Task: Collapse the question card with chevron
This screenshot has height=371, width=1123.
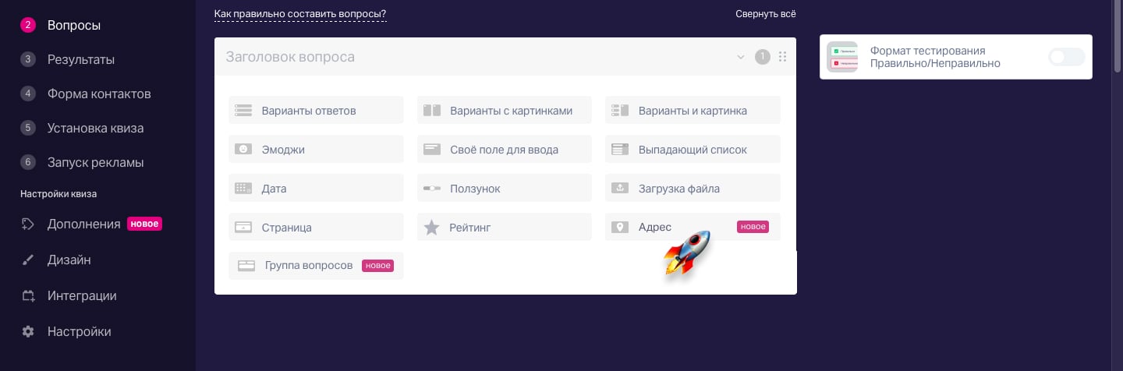Action: pos(741,57)
